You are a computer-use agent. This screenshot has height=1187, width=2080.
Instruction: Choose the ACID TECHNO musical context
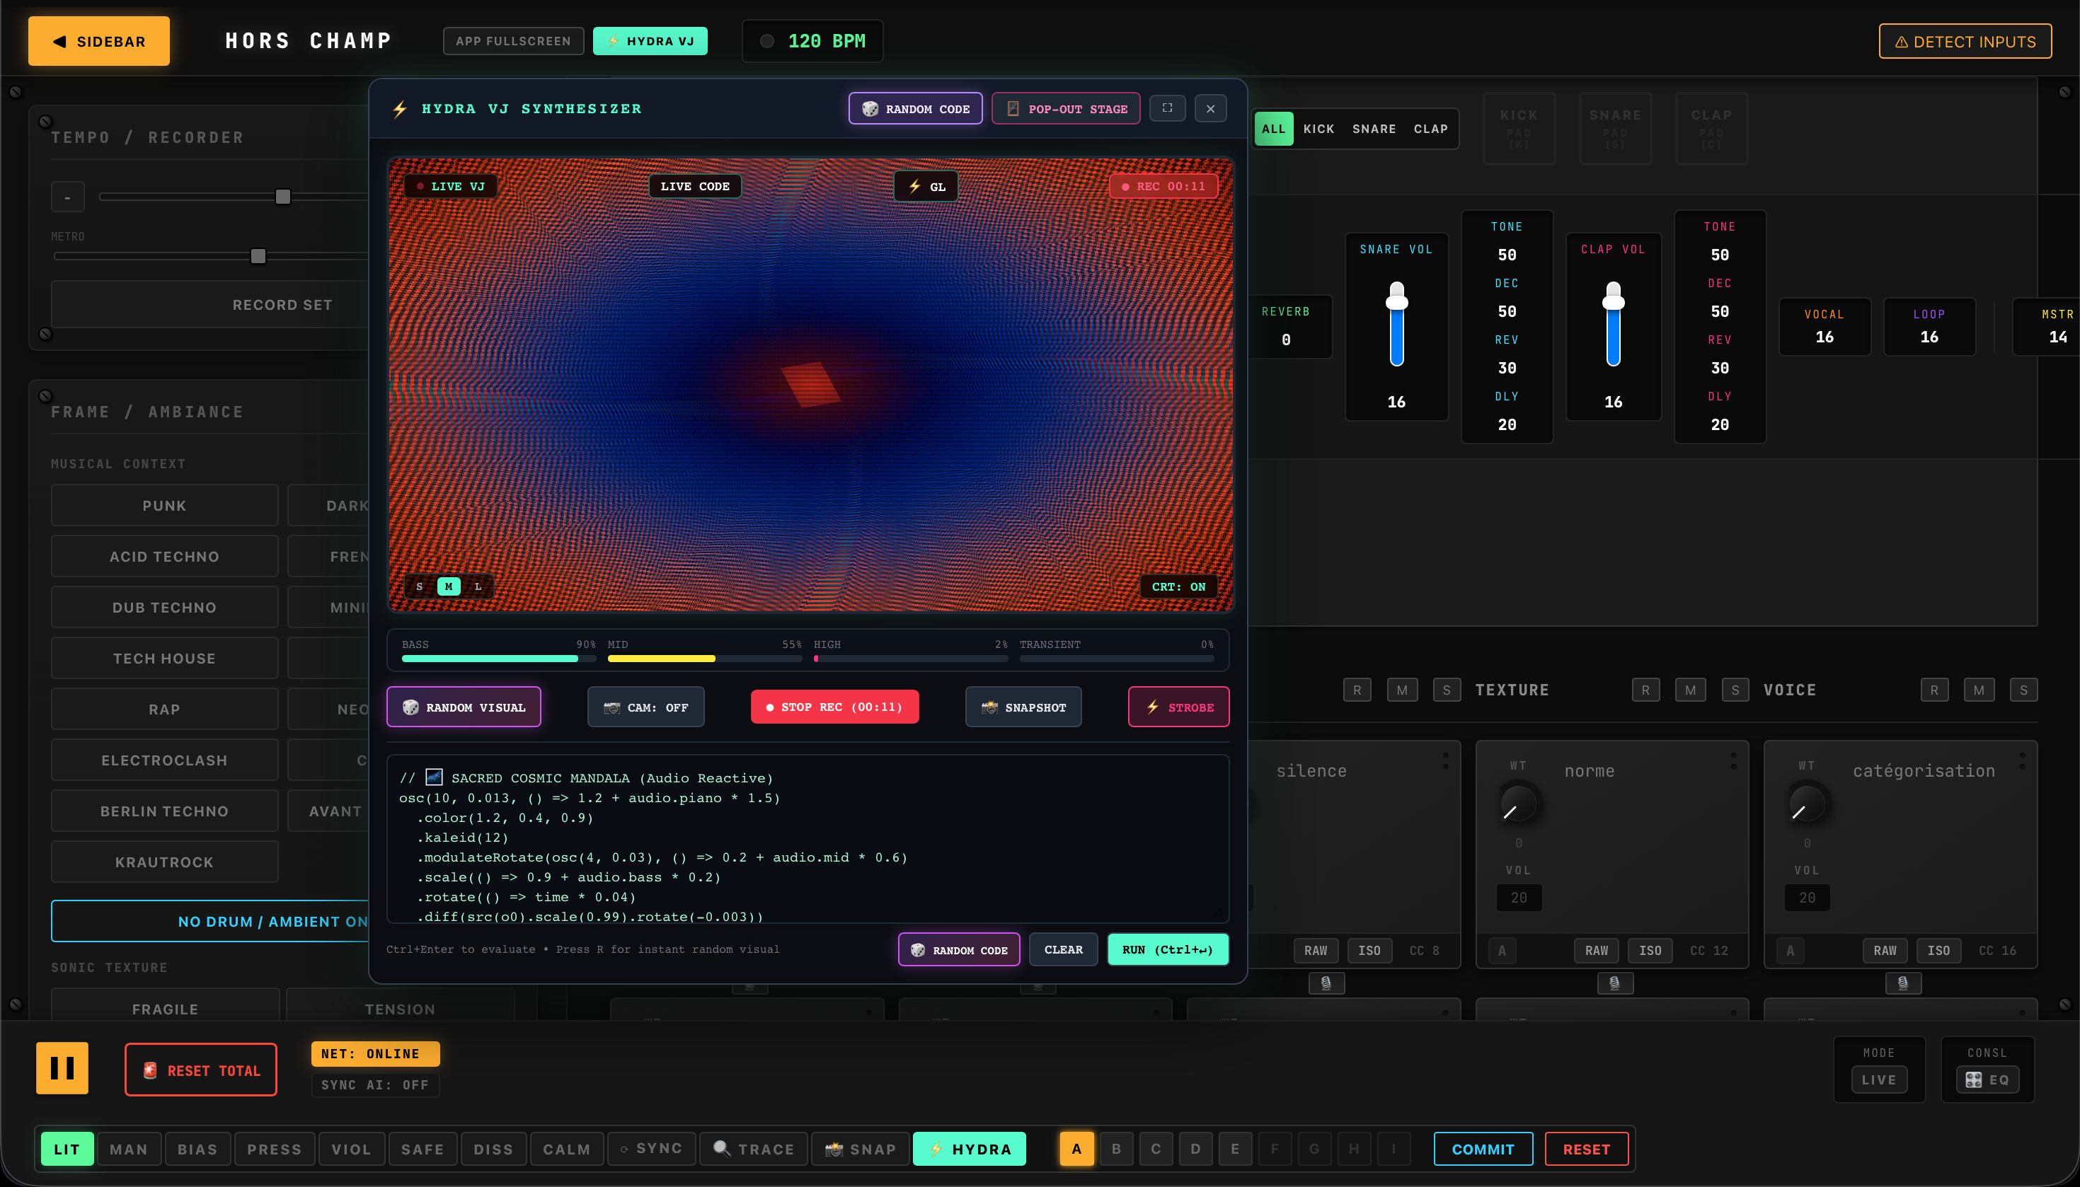pyautogui.click(x=164, y=556)
